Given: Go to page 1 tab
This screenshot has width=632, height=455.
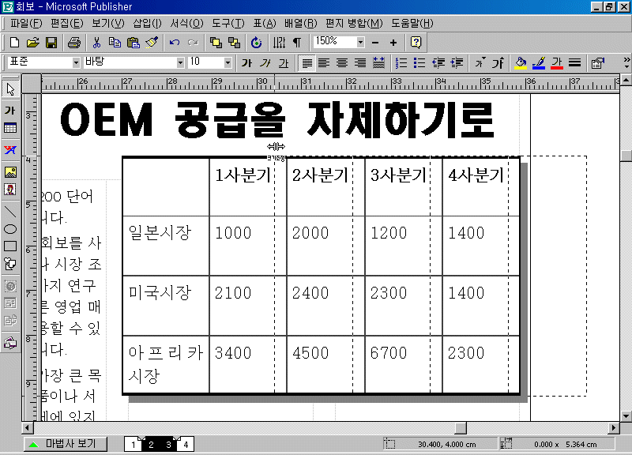Looking at the screenshot, I should click(x=133, y=445).
